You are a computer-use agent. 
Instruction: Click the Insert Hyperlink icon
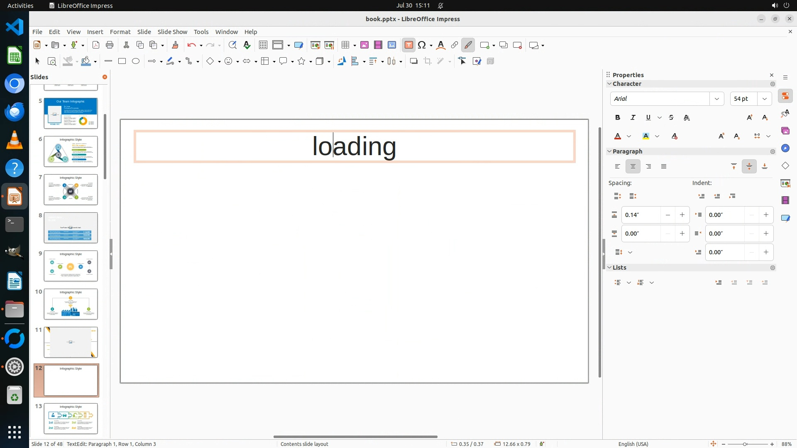click(455, 45)
